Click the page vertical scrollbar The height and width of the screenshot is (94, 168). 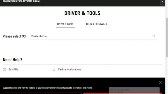167,37
